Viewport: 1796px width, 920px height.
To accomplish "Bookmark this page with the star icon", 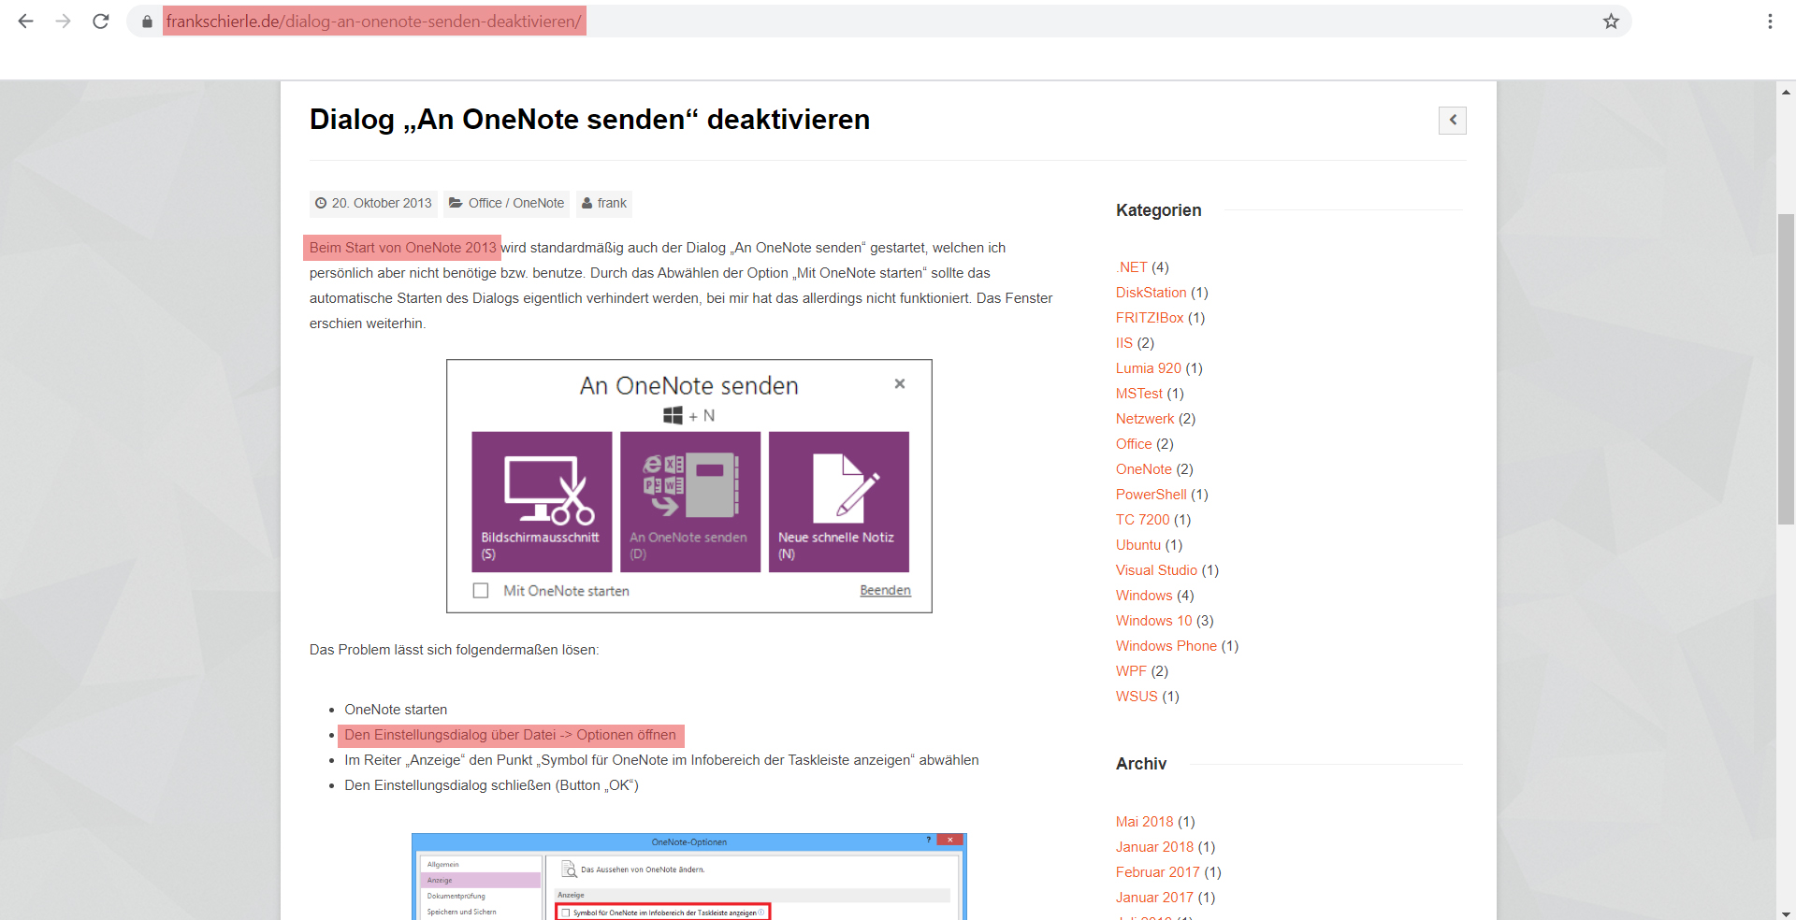I will point(1611,21).
